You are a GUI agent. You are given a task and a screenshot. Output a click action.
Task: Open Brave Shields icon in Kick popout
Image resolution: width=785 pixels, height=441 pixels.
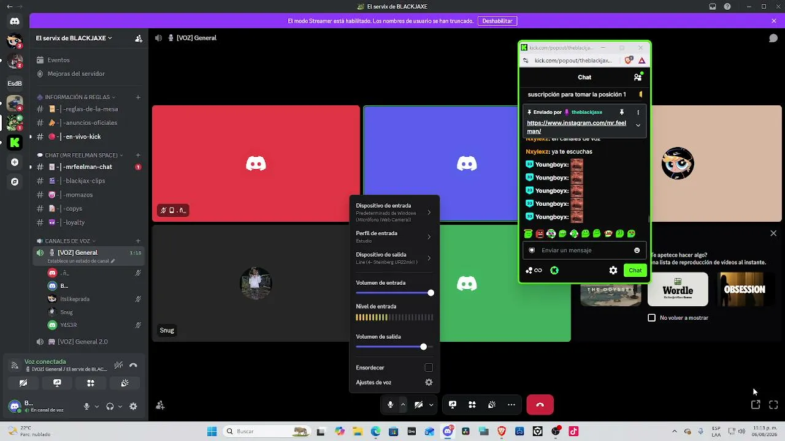point(628,61)
